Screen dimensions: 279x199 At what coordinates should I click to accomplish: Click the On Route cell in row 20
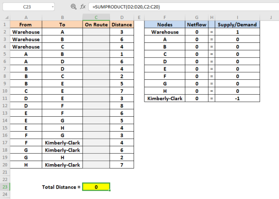[96, 165]
